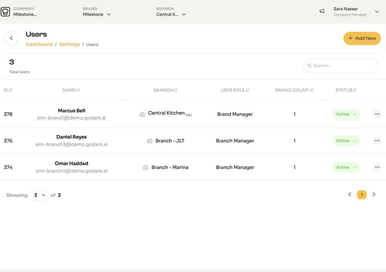Click the Users breadcrumb text
This screenshot has height=272, width=386.
(92, 44)
